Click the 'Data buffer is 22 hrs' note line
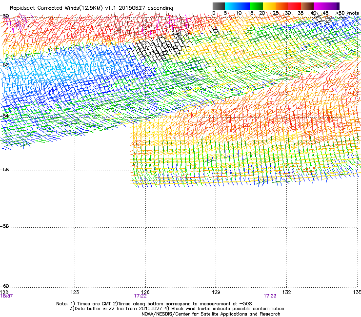361x317 pixels. point(177,309)
